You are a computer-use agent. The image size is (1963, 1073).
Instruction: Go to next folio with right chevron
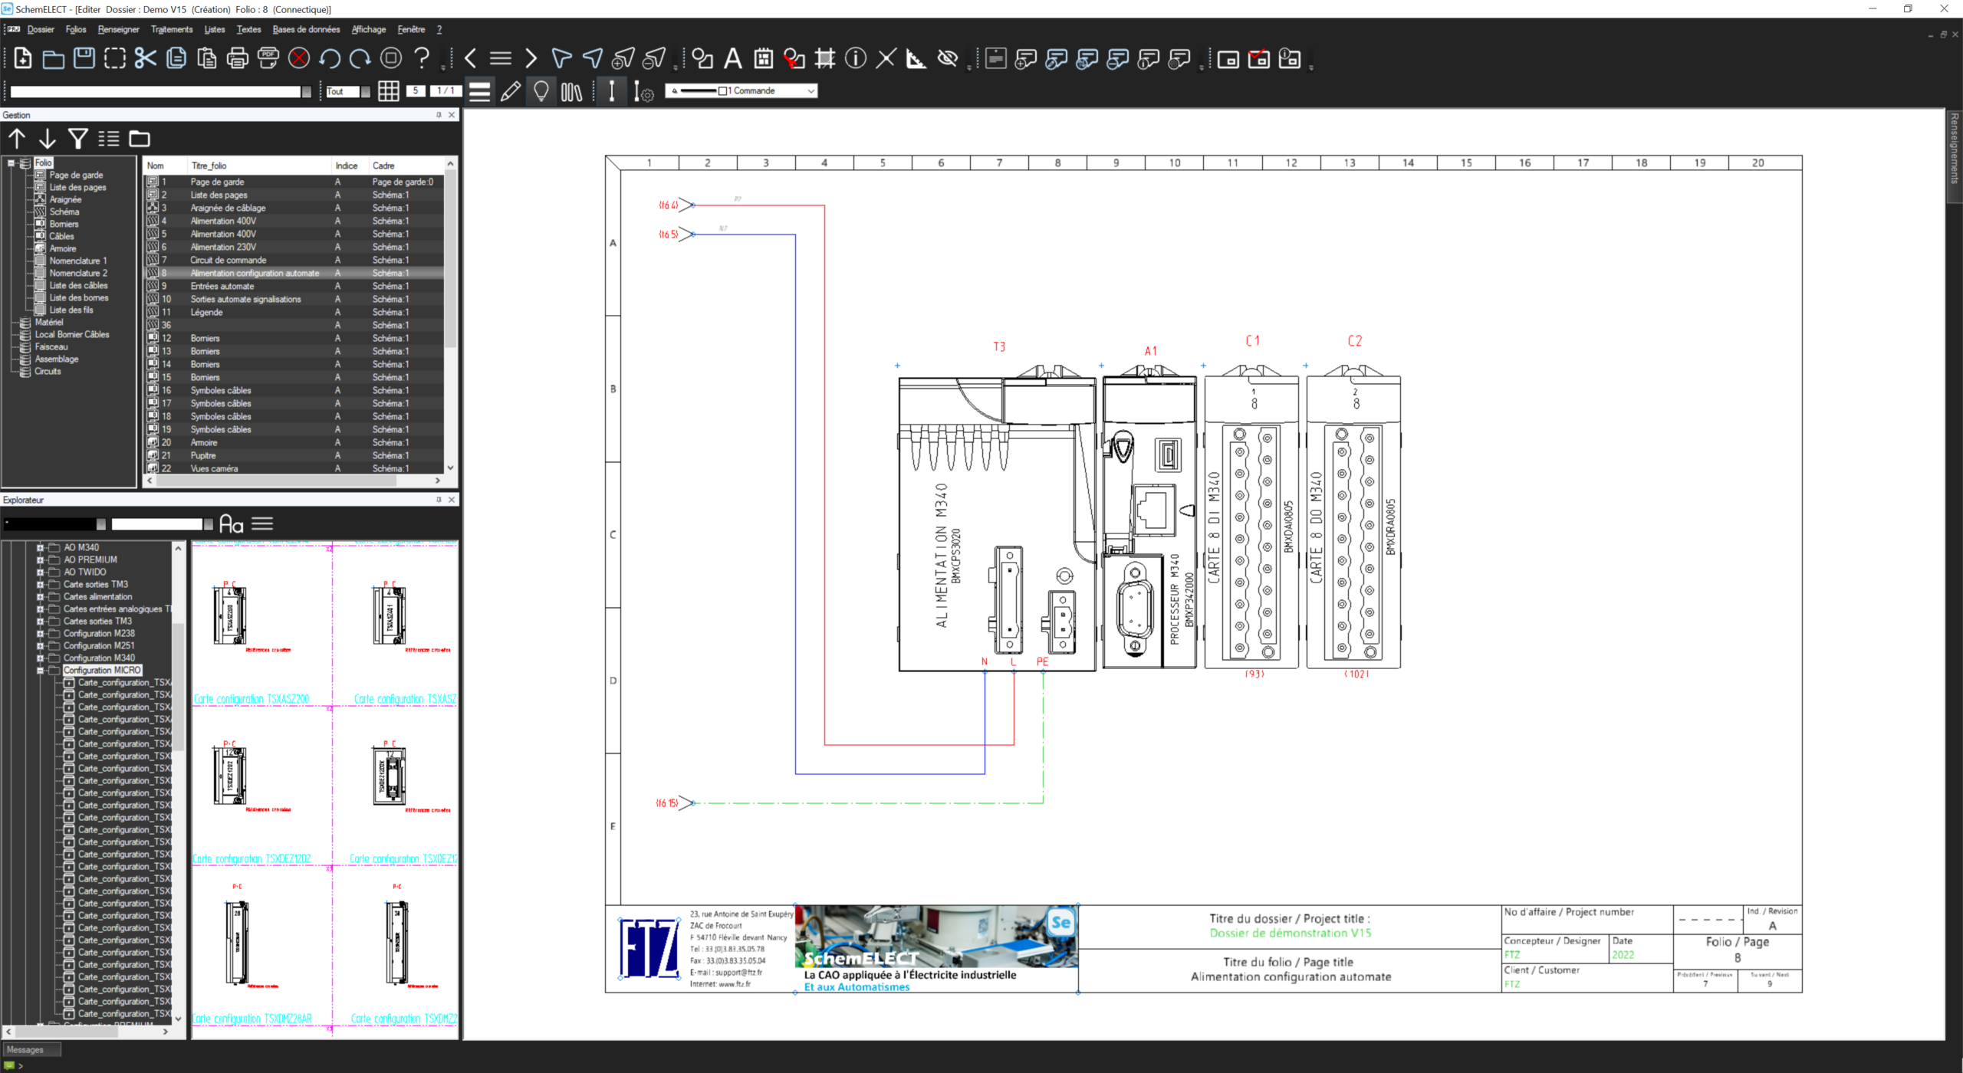coord(531,58)
